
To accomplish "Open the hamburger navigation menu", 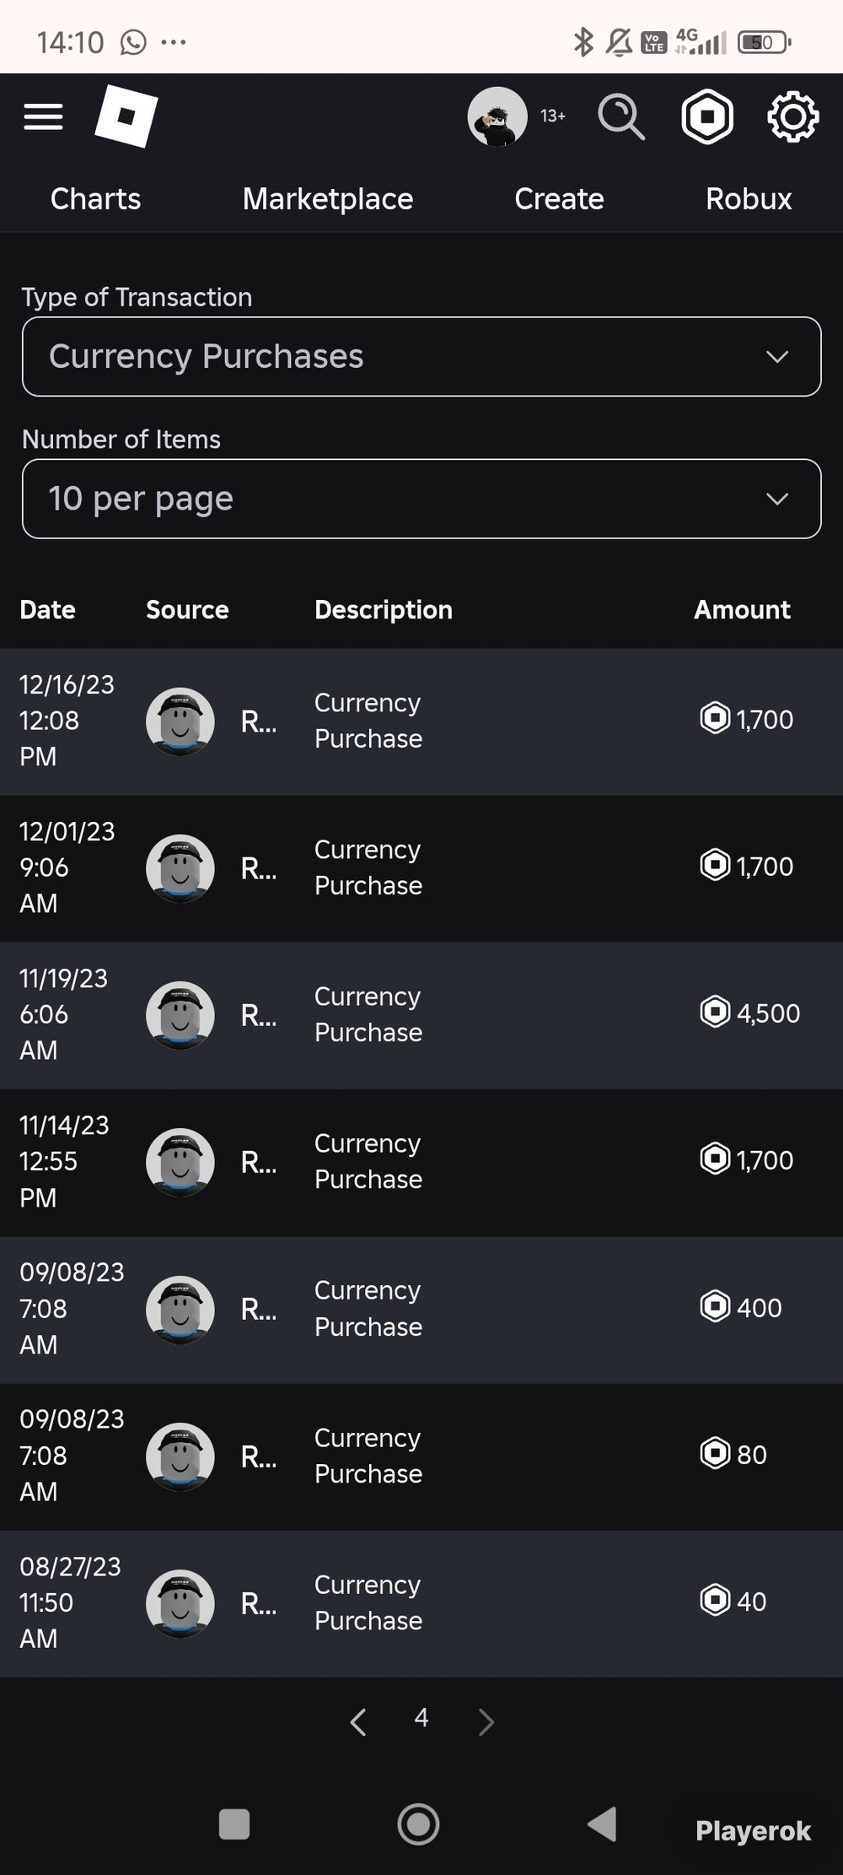I will 43,116.
